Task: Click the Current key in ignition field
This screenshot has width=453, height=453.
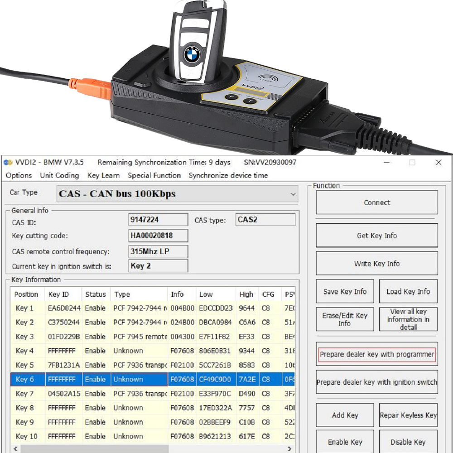Action: click(158, 266)
